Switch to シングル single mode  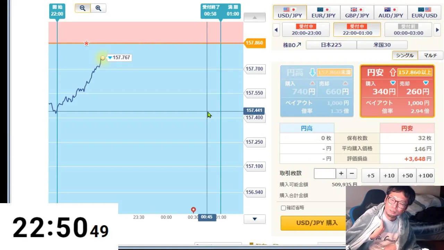point(405,55)
